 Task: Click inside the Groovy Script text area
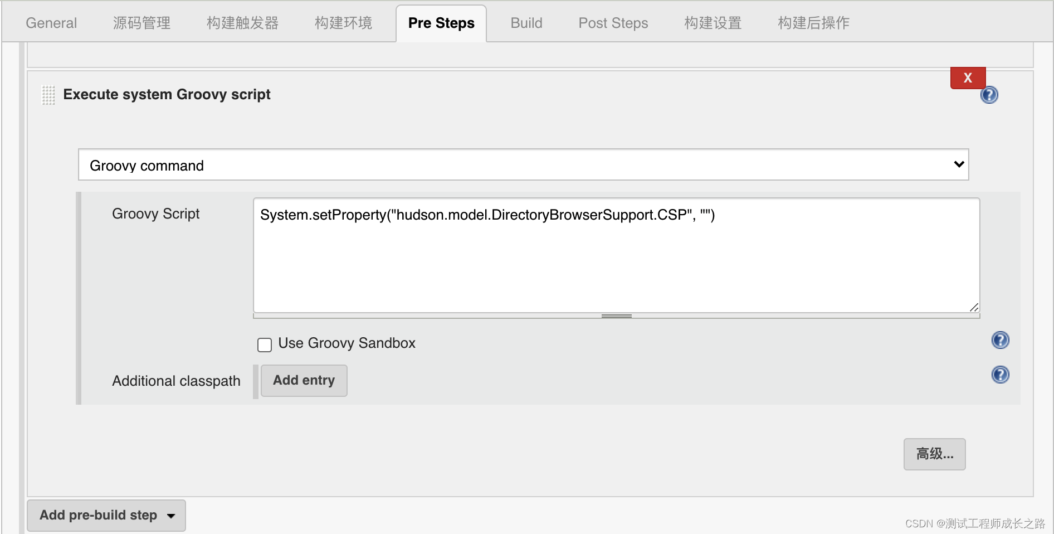[616, 255]
